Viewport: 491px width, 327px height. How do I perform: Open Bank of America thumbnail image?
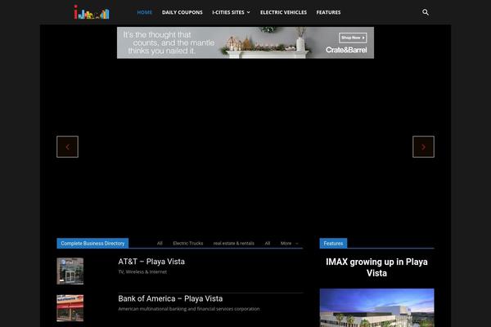tap(70, 308)
